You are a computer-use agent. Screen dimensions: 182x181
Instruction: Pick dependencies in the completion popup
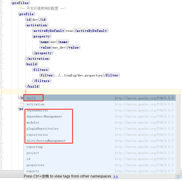(x=99, y=110)
